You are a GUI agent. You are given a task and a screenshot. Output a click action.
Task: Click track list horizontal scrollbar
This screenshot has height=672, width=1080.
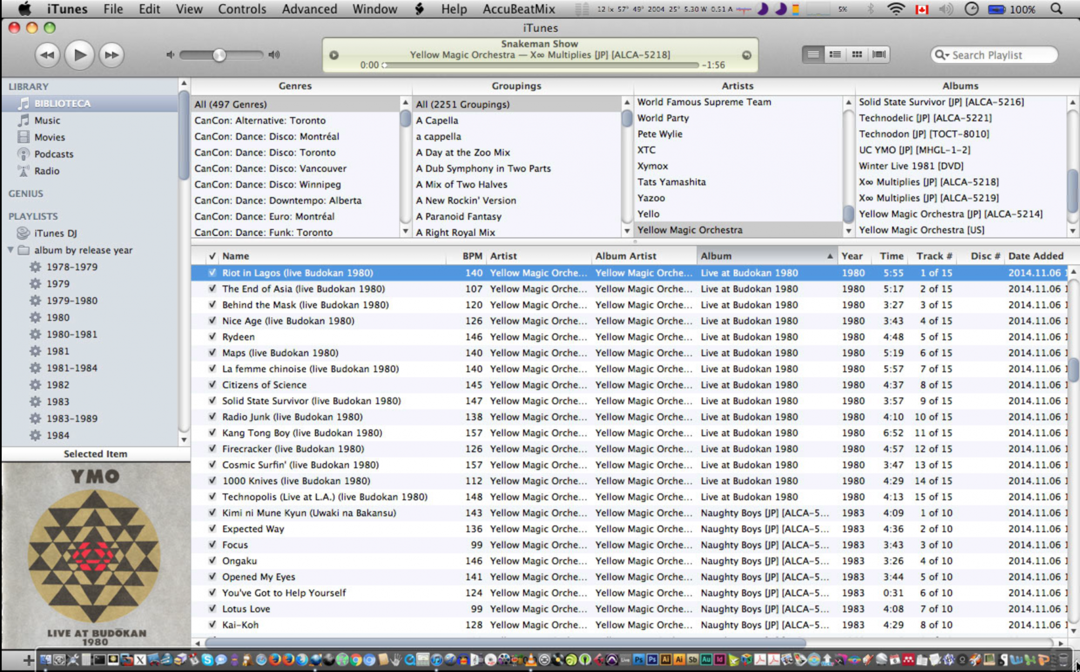point(505,643)
